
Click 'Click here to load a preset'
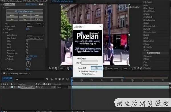point(25,11)
